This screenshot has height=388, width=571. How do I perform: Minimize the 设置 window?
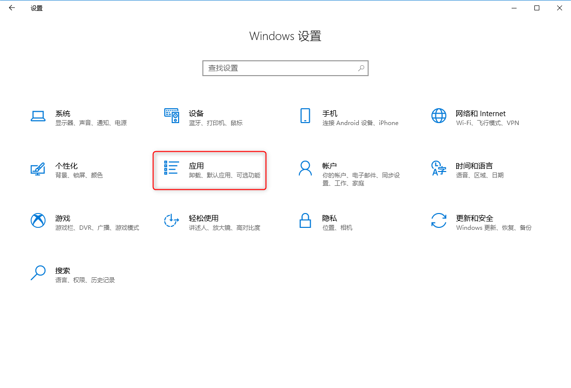(x=514, y=8)
